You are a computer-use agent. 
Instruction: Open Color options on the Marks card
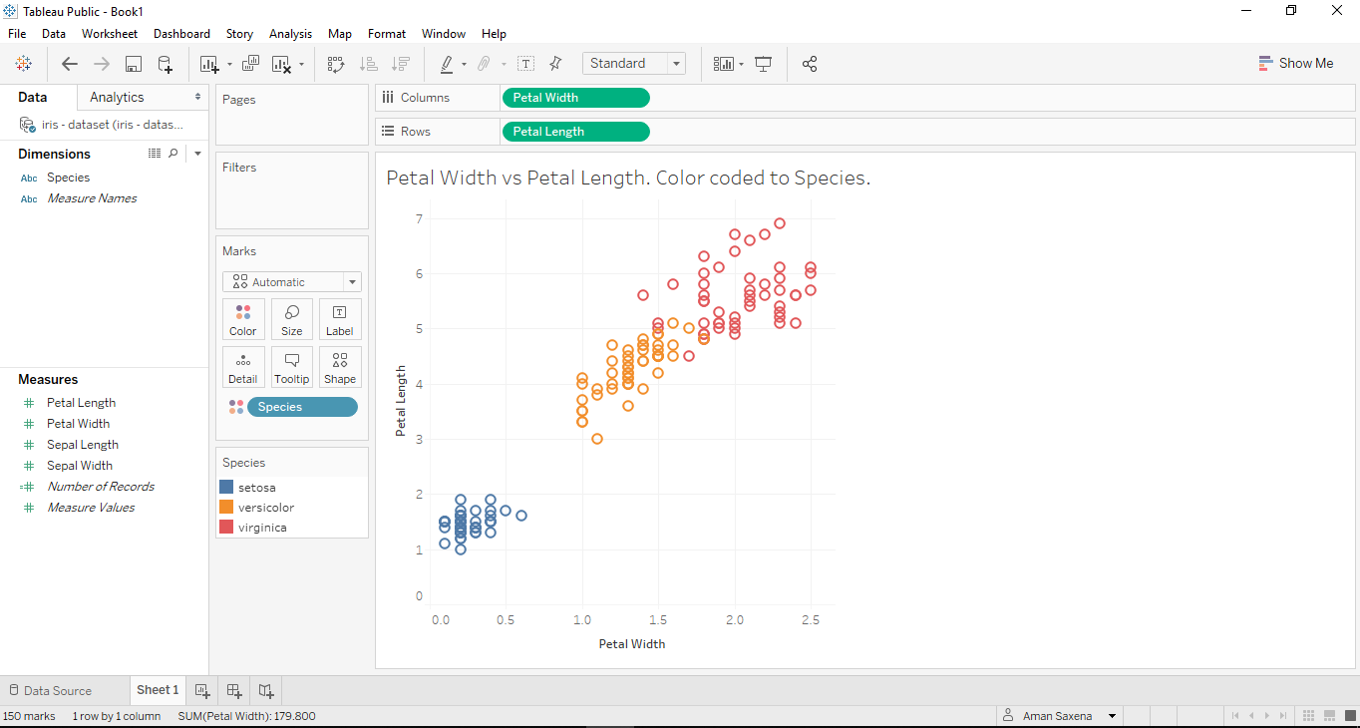pos(243,319)
